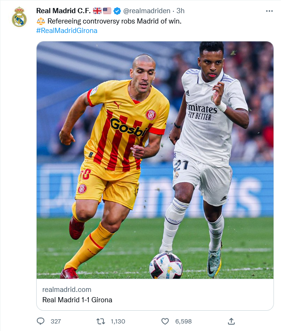The width and height of the screenshot is (281, 331).
Task: Open the 3h timestamp link
Action: 180,11
